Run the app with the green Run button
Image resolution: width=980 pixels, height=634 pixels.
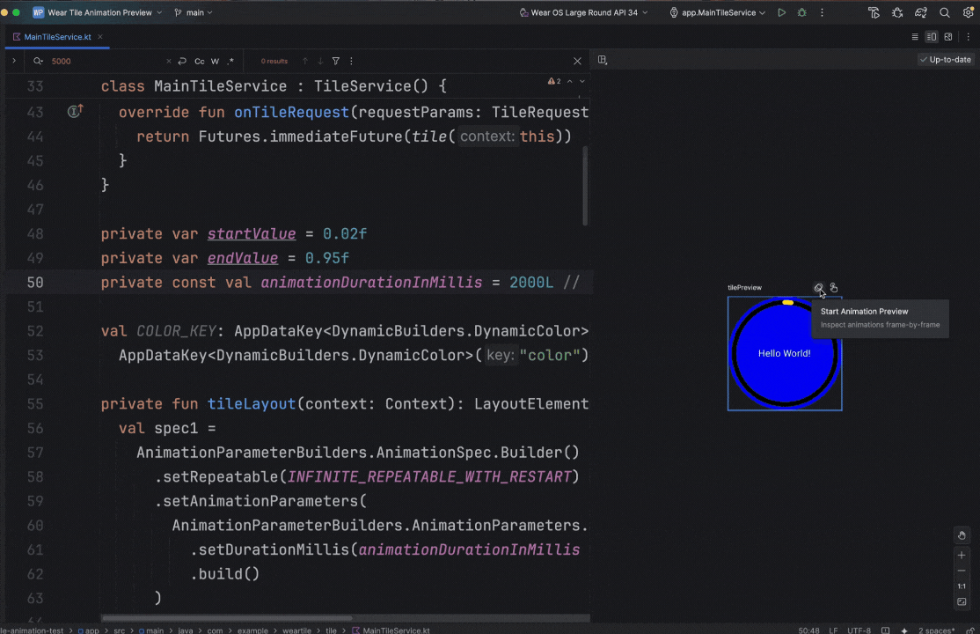point(781,12)
